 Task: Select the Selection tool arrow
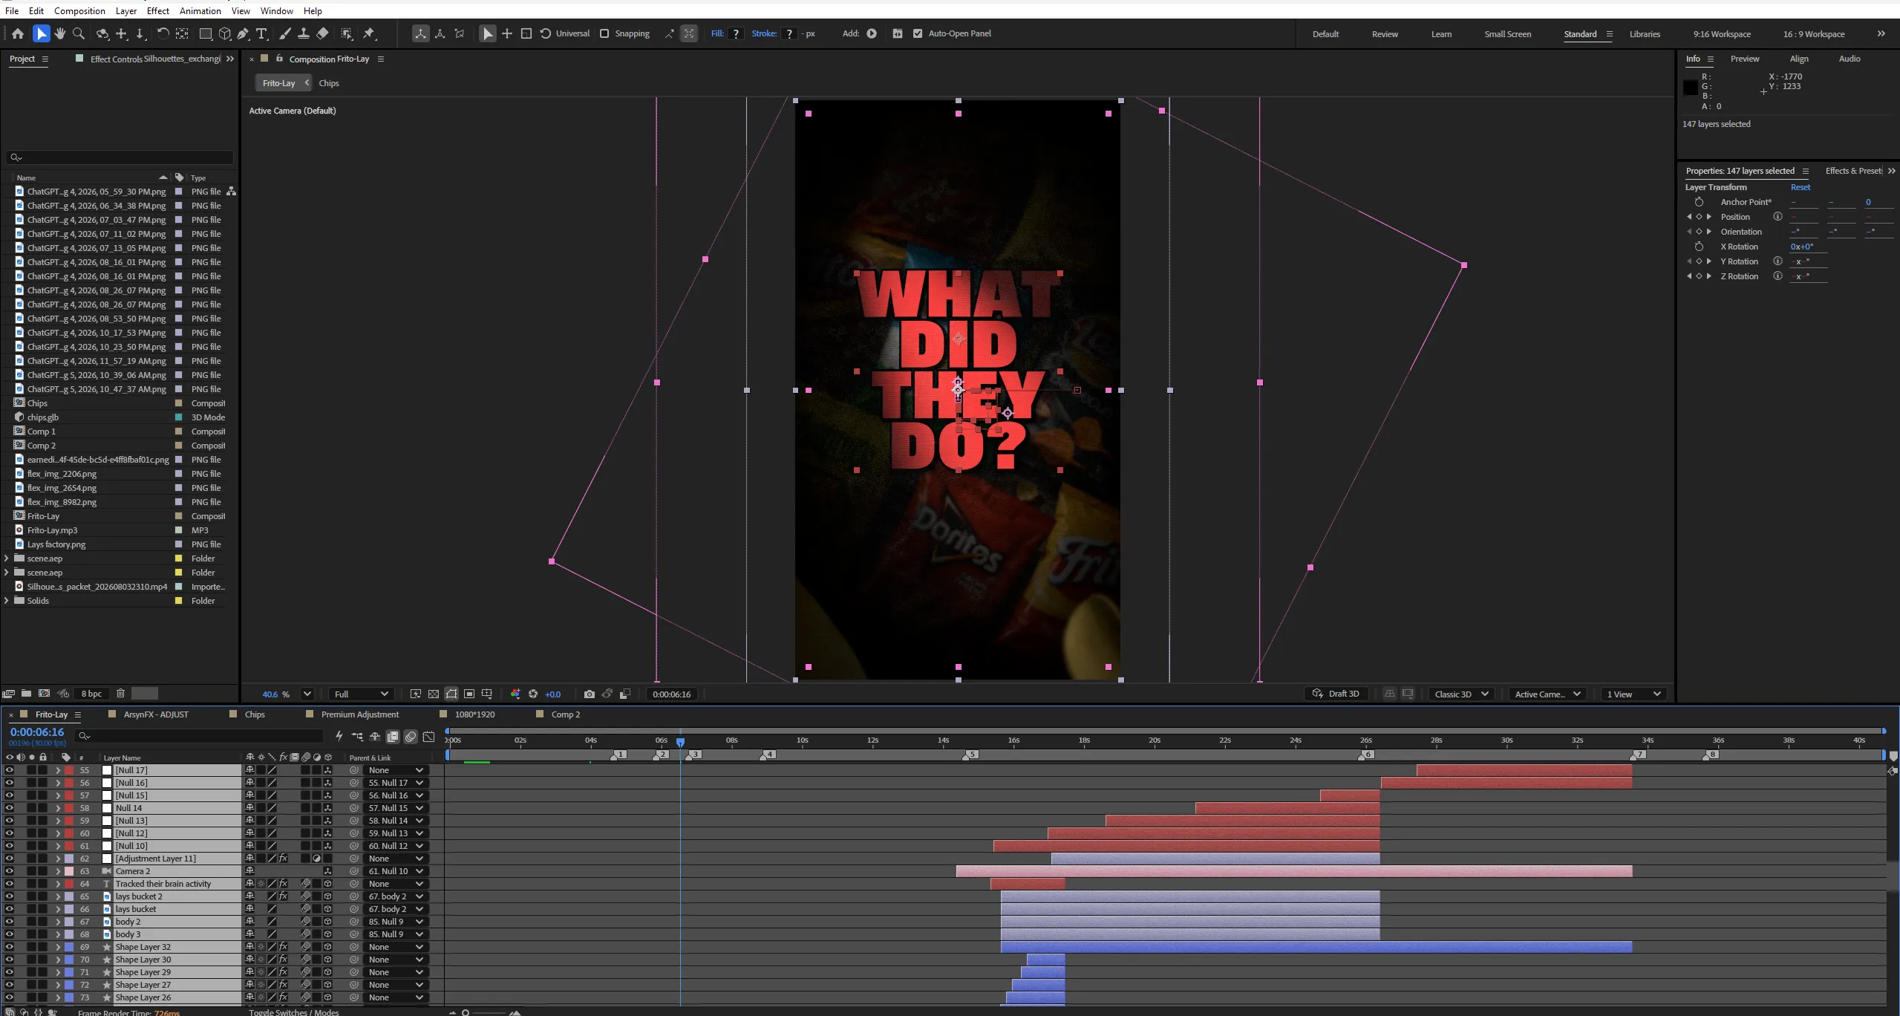[x=42, y=33]
